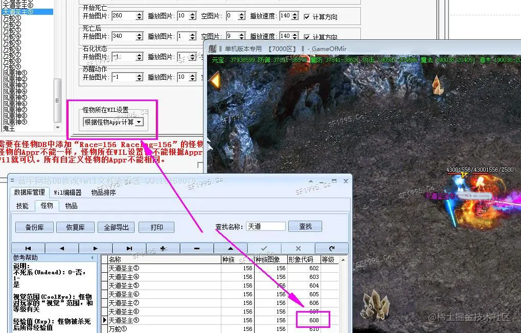Click the 全部导出 button
The image size is (521, 333).
(116, 227)
